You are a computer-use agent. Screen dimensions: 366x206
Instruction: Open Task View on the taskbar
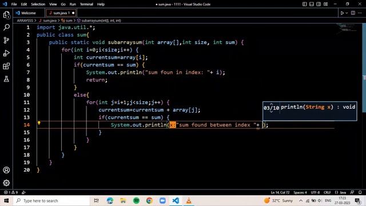coord(96,201)
